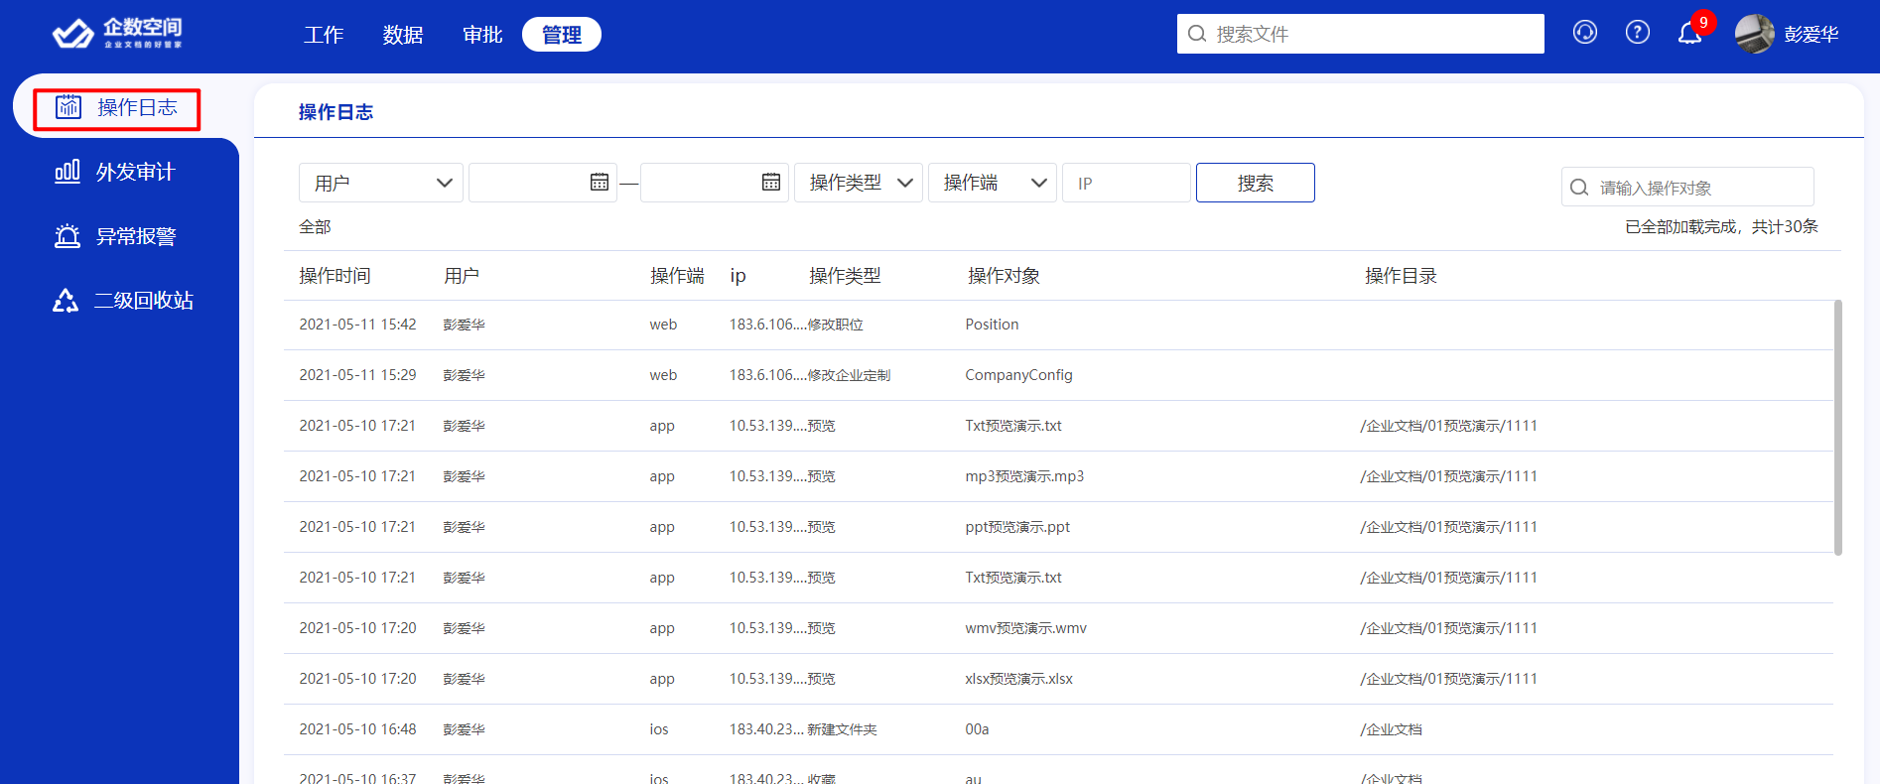The height and width of the screenshot is (784, 1880).
Task: Focus the IP input field
Action: click(1127, 183)
